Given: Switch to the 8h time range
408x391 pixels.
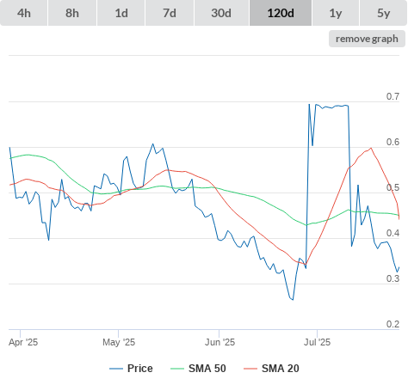Looking at the screenshot, I should pyautogui.click(x=72, y=13).
